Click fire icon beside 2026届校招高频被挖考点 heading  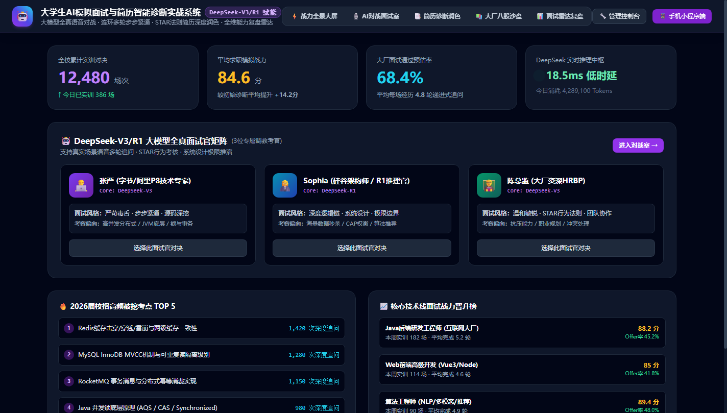pyautogui.click(x=63, y=306)
